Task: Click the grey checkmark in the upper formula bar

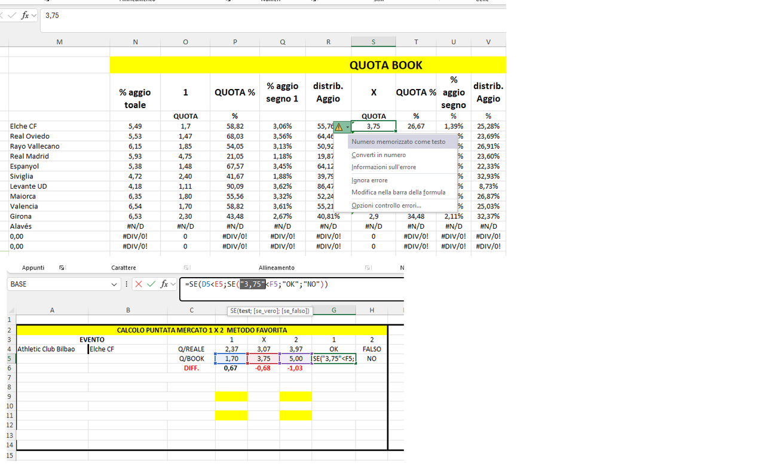Action: (x=13, y=16)
